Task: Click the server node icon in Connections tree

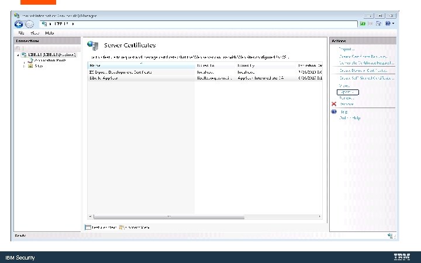Action: point(24,55)
